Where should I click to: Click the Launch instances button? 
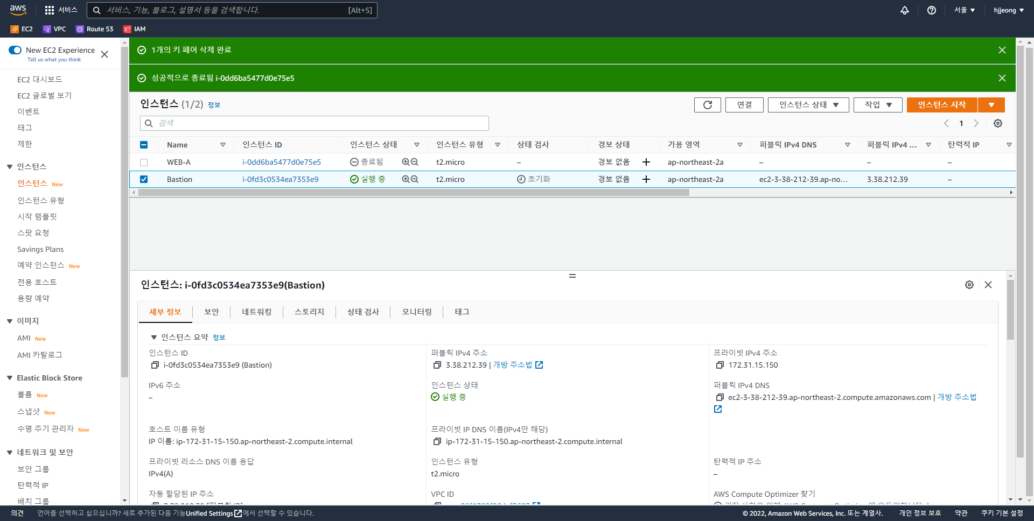942,105
